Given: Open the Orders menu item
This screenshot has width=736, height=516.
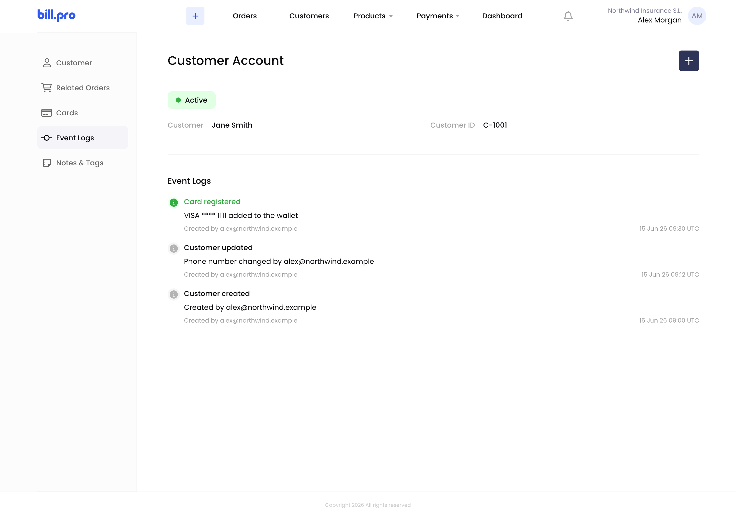Looking at the screenshot, I should [x=245, y=16].
